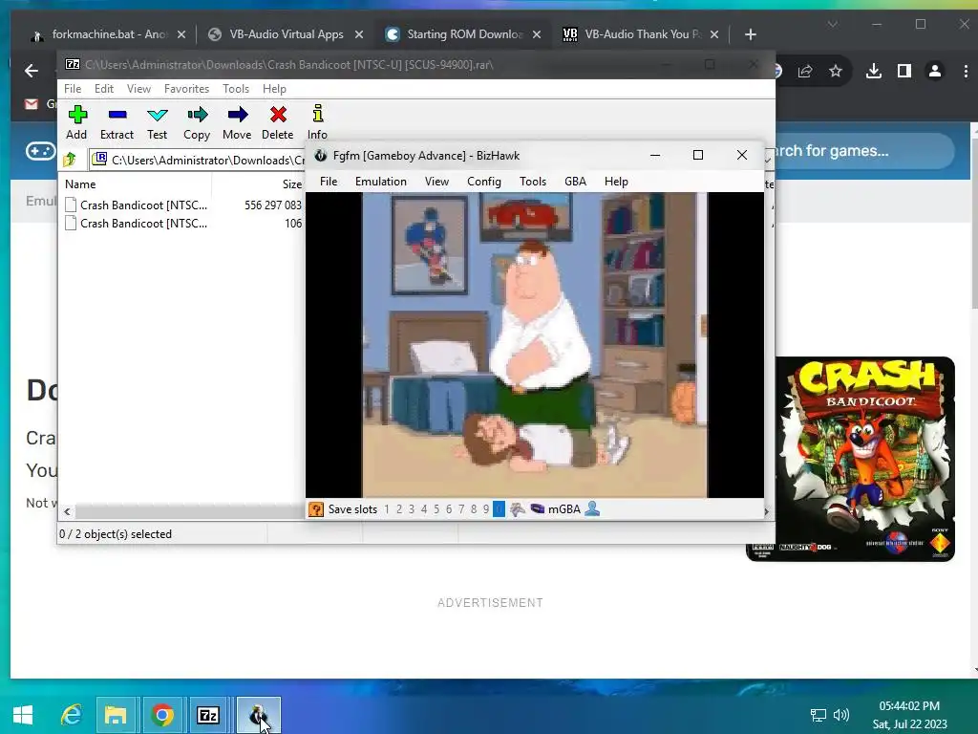978x734 pixels.
Task: Click left arrow of 7-Zip horizontal scrollbar
Action: [x=68, y=512]
